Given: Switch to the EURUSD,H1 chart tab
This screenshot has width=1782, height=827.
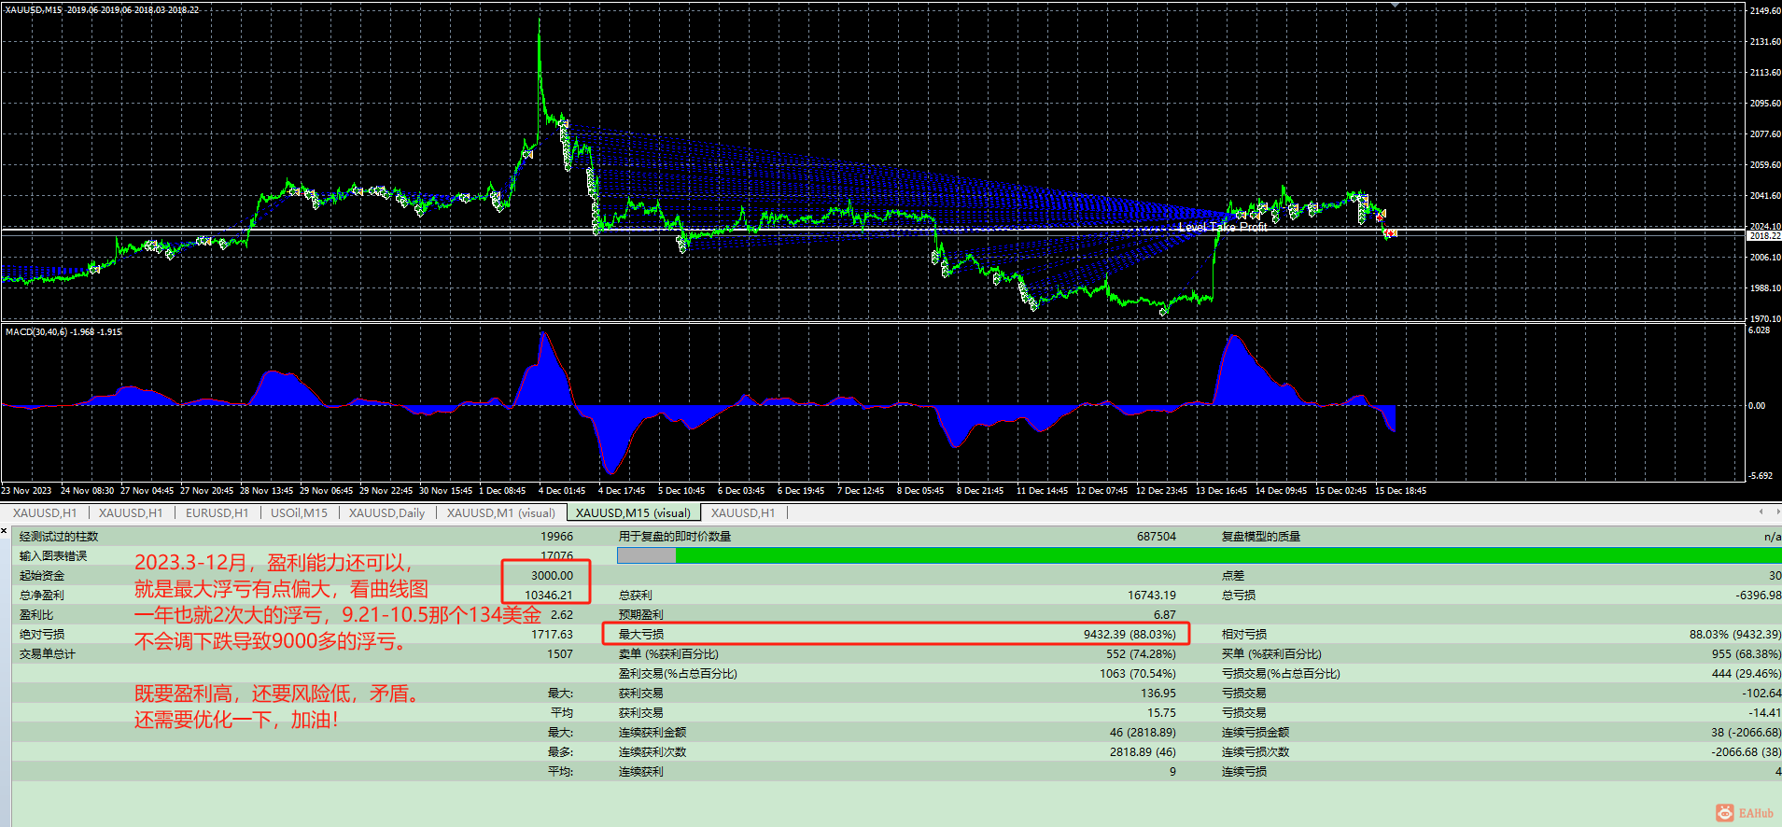Looking at the screenshot, I should point(217,512).
